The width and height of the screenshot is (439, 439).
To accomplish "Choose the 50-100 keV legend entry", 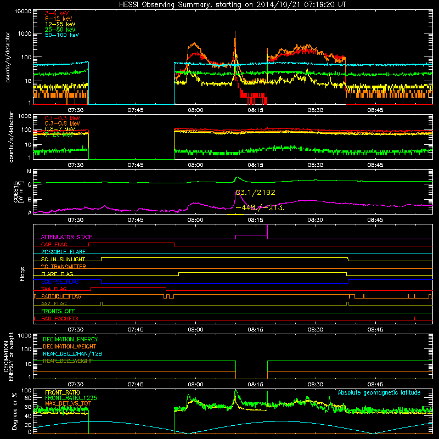I will click(62, 35).
